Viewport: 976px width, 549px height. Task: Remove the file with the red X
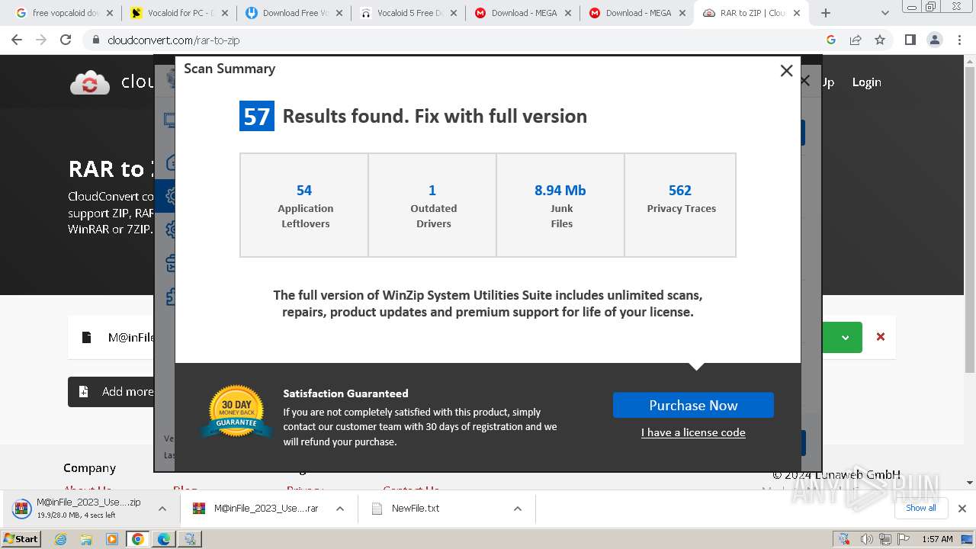[x=881, y=336]
